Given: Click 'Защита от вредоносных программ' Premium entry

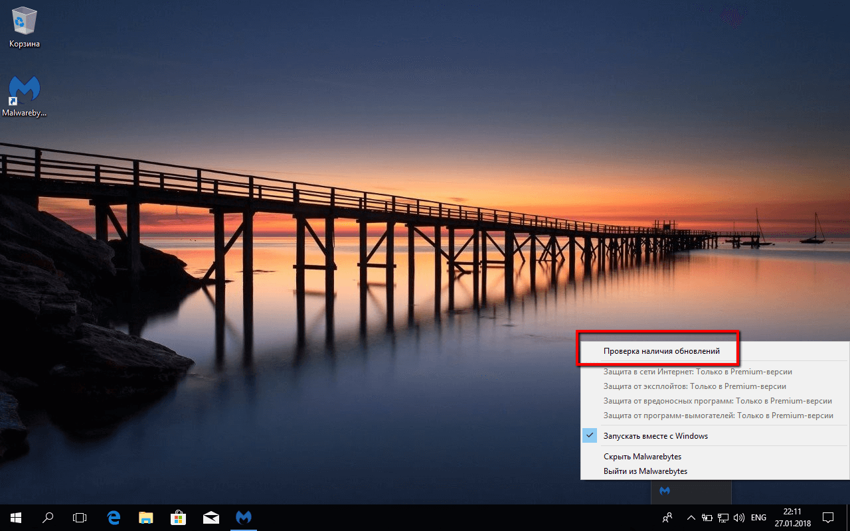Looking at the screenshot, I should (x=715, y=401).
